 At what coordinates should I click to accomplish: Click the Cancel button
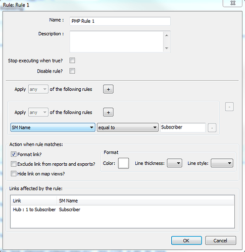point(221,240)
